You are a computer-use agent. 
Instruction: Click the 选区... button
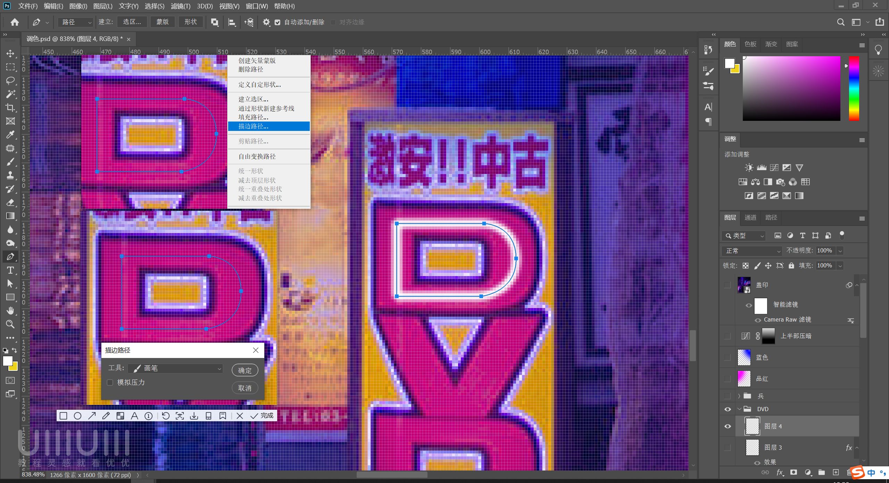coord(132,22)
